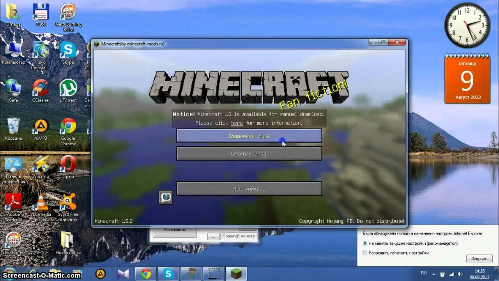Image resolution: width=499 pixels, height=281 pixels.
Task: Open Google Chrome desktop shortcut
Action: tap(68, 132)
